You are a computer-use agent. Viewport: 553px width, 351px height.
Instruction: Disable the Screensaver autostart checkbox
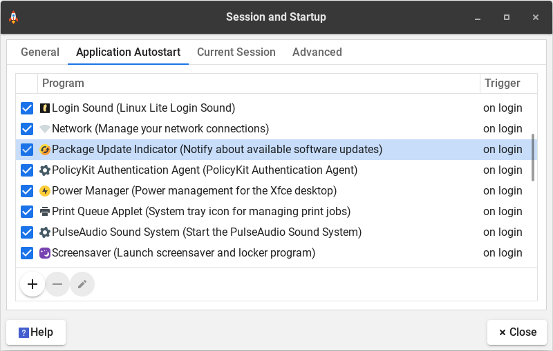(27, 253)
